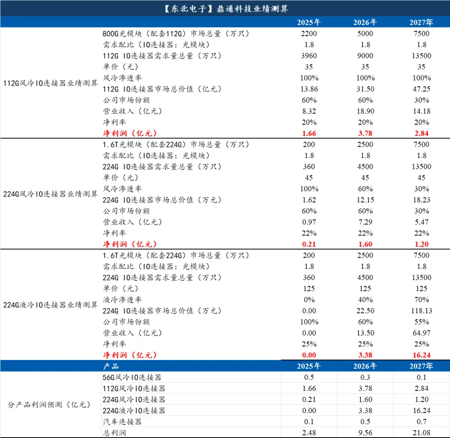450x438 pixels.
Task: Select the value 18.23
Action: point(422,200)
